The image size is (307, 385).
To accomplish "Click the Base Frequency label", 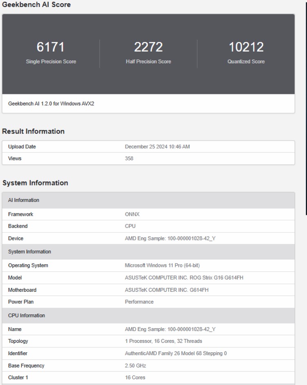I will tap(26, 366).
